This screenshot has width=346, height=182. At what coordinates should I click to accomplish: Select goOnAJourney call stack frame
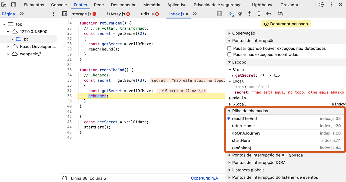click(x=285, y=133)
